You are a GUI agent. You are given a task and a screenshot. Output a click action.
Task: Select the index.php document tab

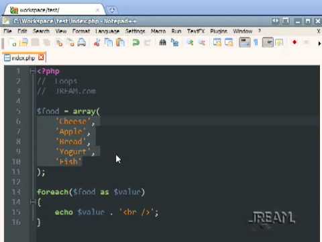tap(23, 58)
